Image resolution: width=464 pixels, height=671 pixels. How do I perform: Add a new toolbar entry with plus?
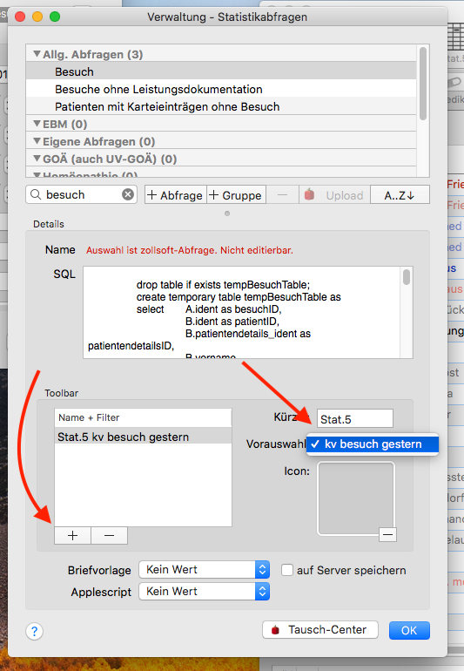click(73, 535)
